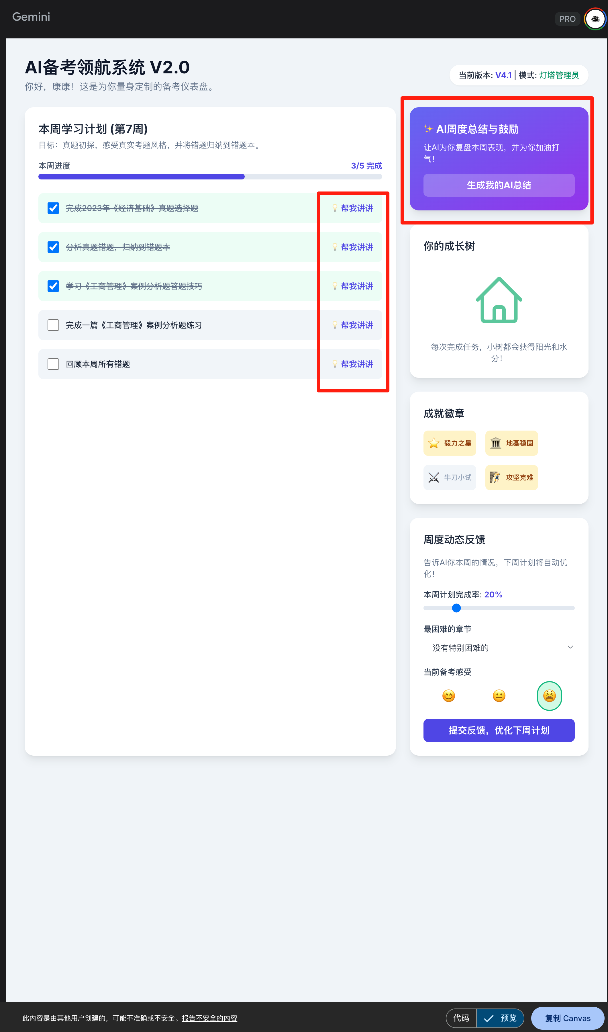
Task: Check the 完成一篇《工商管理》案例分析题练习 checkbox
Action: (x=53, y=325)
